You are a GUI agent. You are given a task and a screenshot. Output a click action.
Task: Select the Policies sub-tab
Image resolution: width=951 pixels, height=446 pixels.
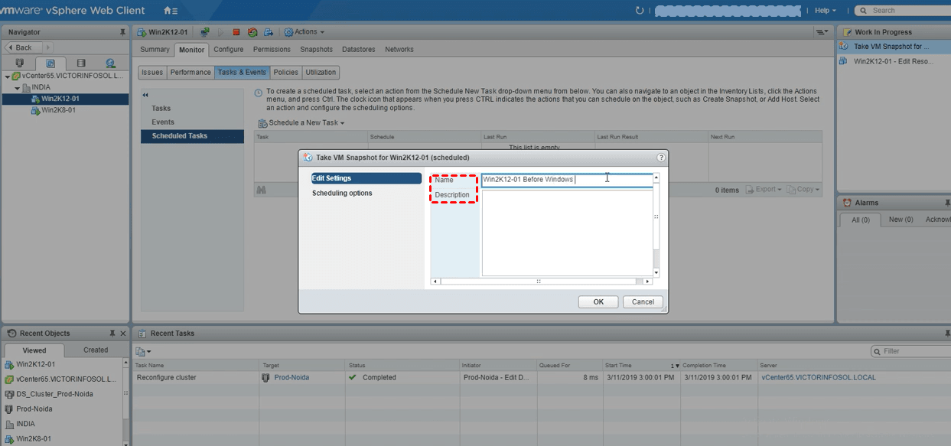[286, 73]
